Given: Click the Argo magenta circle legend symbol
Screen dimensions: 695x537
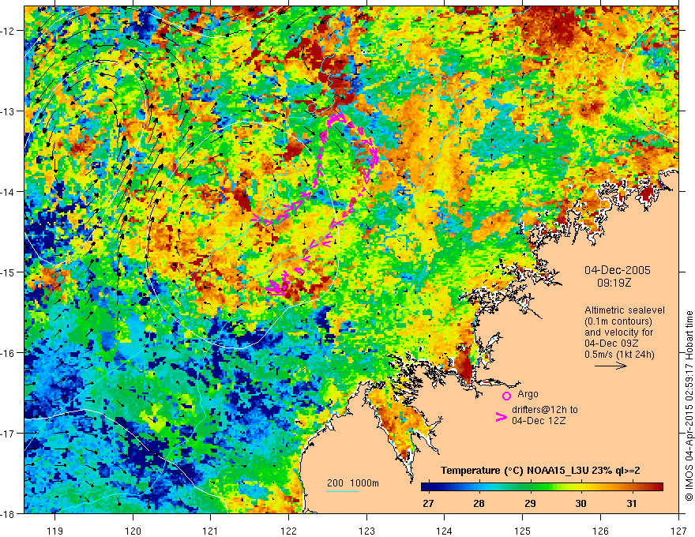Looking at the screenshot, I should coord(506,396).
